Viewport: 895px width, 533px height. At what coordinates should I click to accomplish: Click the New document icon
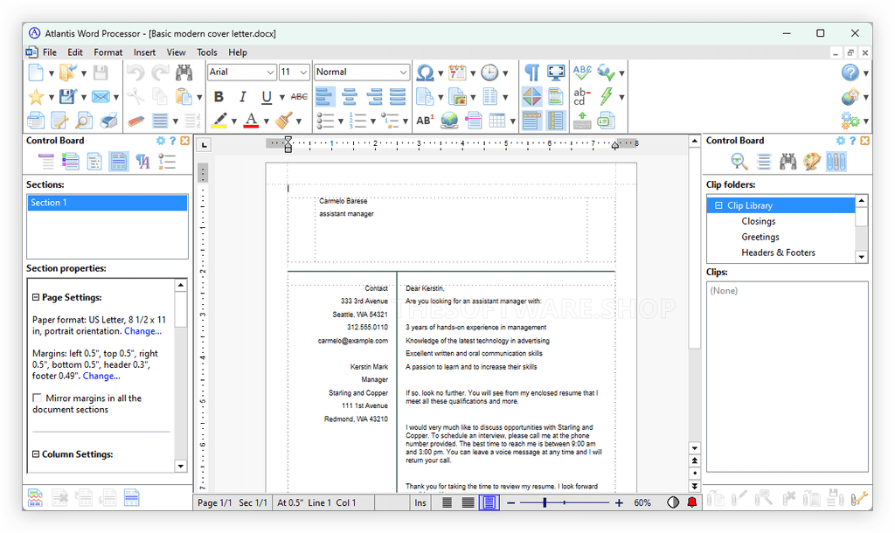click(x=36, y=73)
